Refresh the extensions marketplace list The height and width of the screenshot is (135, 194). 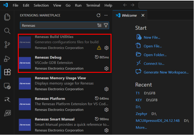[x=98, y=15]
